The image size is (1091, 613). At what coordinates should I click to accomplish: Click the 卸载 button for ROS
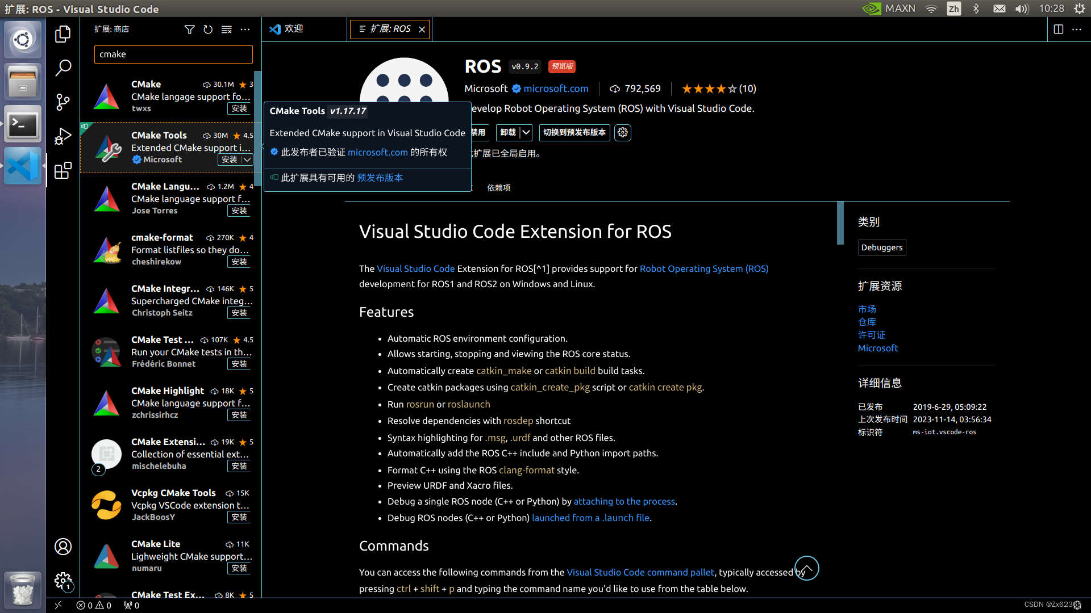point(508,132)
